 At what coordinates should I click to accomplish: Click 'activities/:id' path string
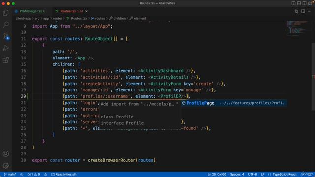[x=100, y=77]
